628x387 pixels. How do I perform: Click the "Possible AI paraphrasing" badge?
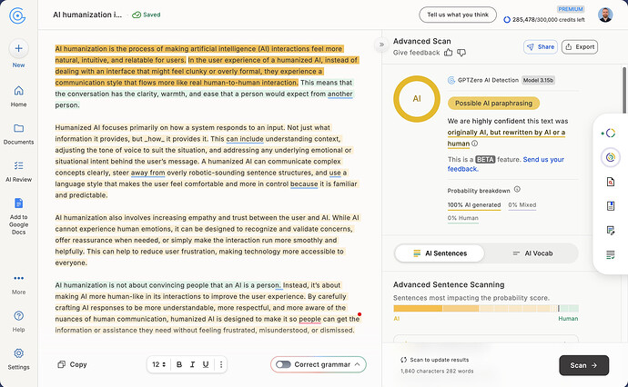pyautogui.click(x=493, y=104)
